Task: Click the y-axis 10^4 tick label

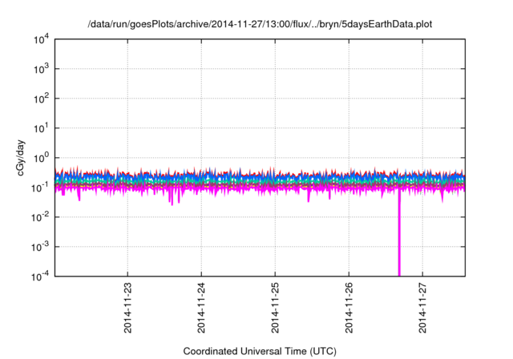Action: tap(42, 39)
